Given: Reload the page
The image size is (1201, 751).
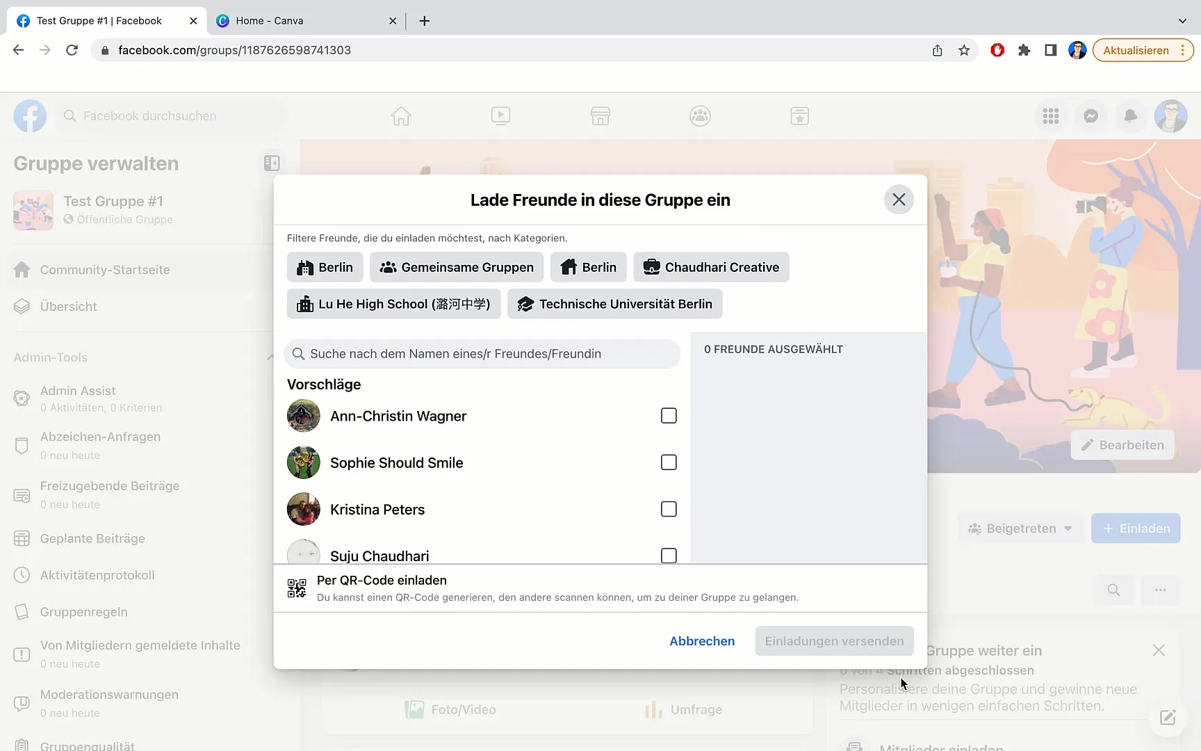Looking at the screenshot, I should (72, 50).
